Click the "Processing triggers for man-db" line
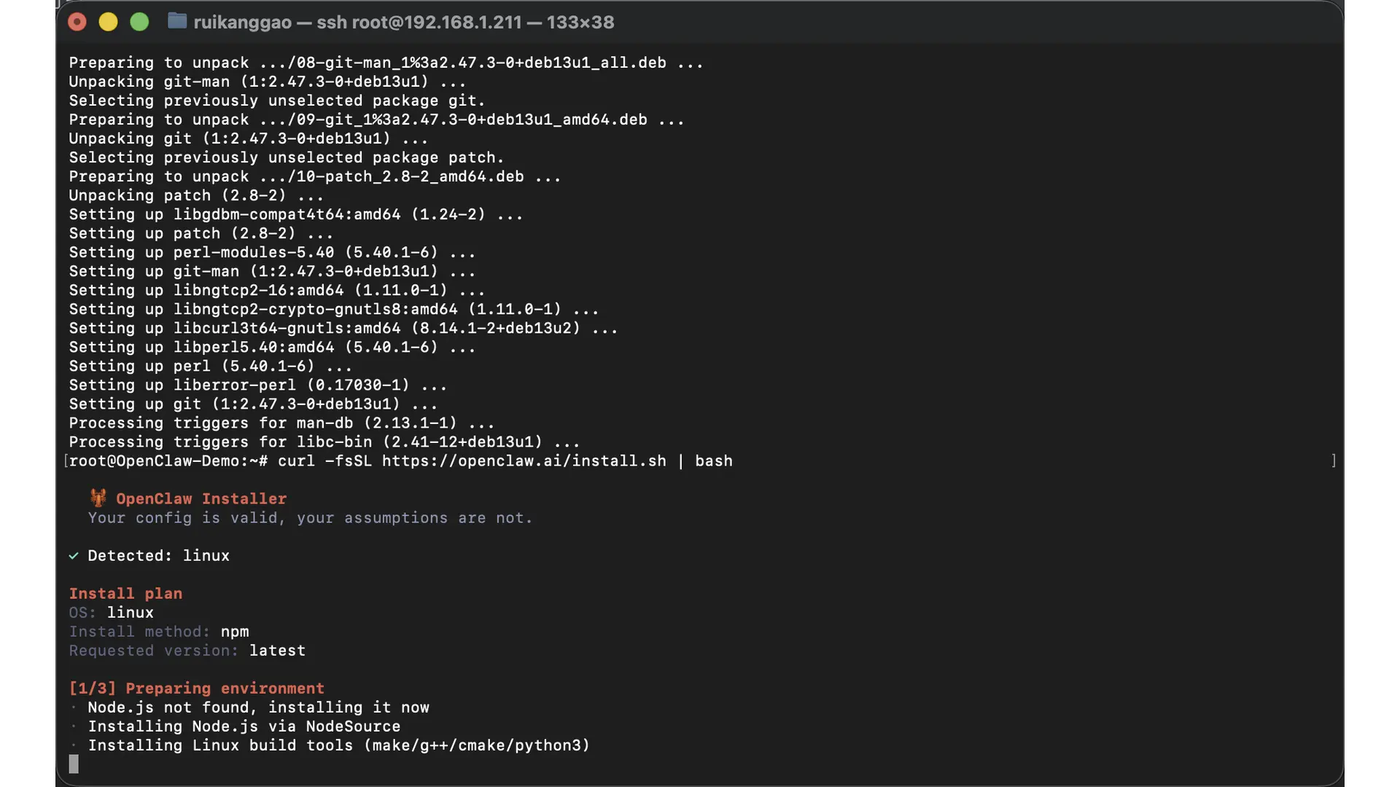This screenshot has height=787, width=1400. tap(281, 423)
